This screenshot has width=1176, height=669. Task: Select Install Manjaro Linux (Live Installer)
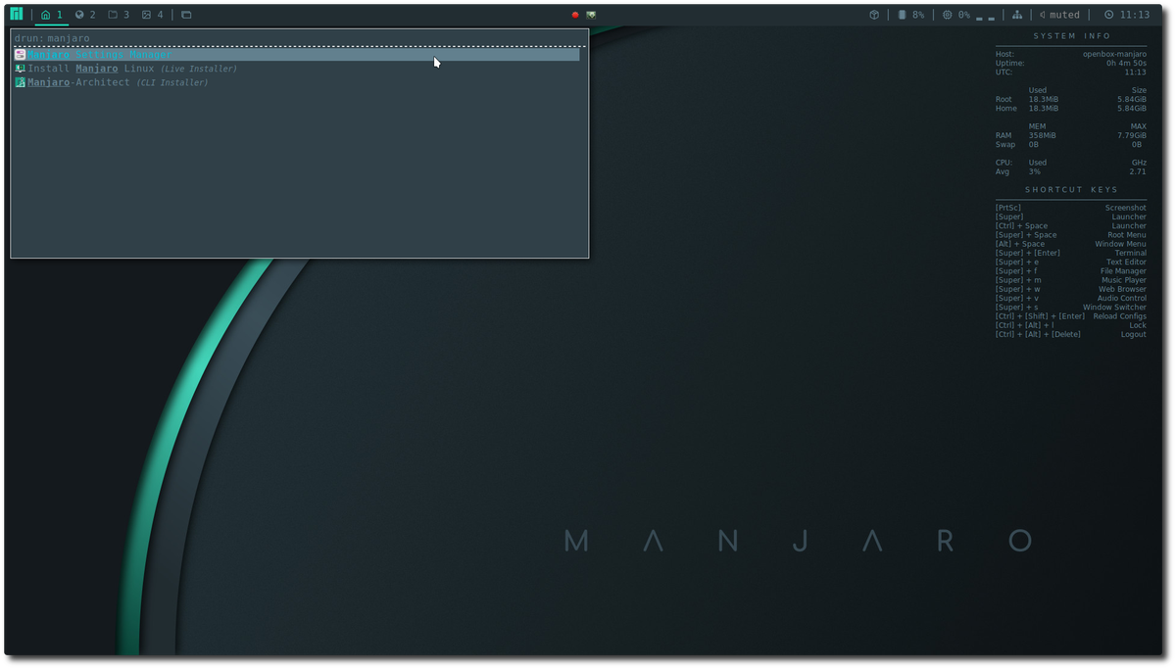(x=297, y=69)
